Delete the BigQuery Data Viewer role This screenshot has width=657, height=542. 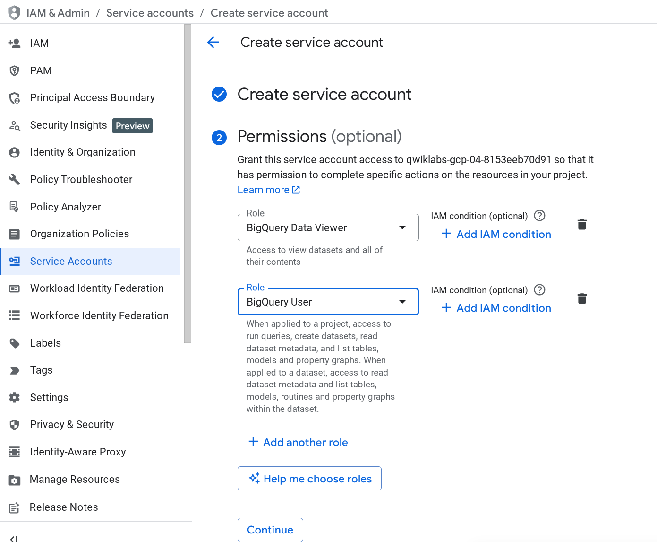(x=581, y=224)
